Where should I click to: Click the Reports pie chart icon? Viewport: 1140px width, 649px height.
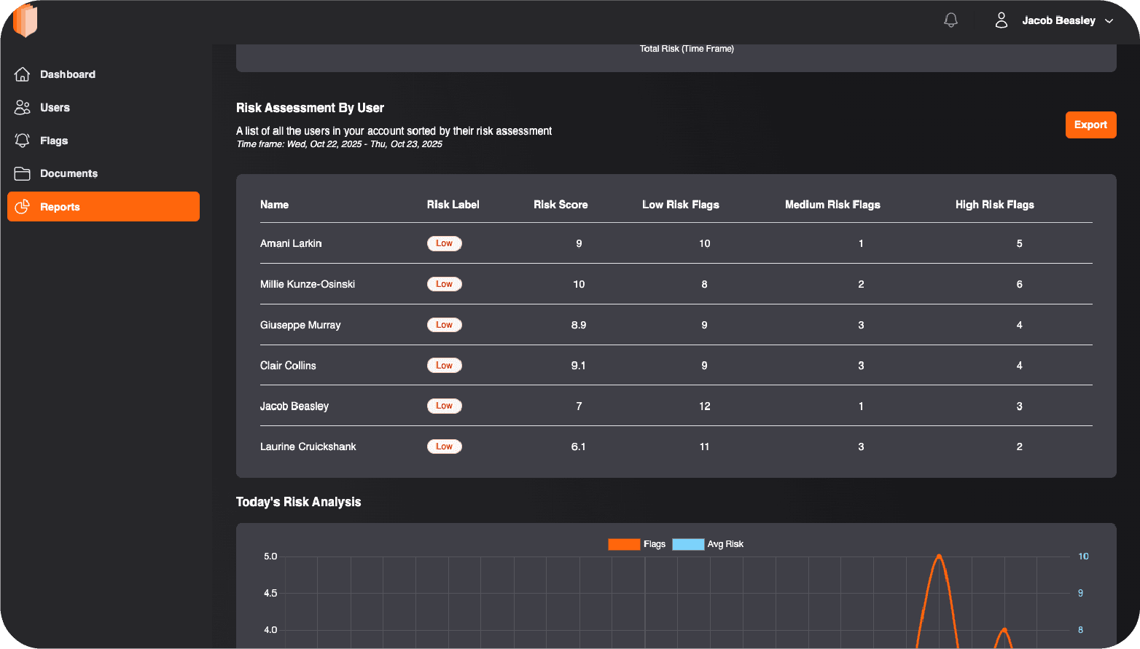23,207
